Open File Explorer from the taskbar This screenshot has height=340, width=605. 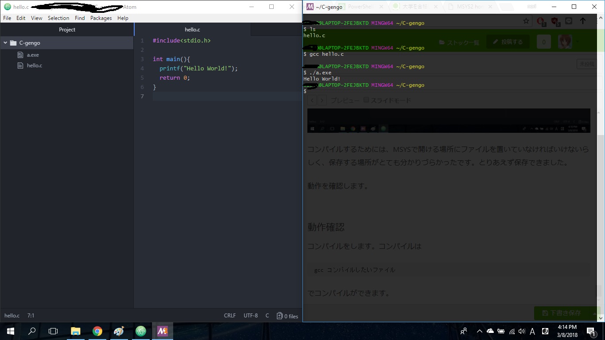point(76,331)
